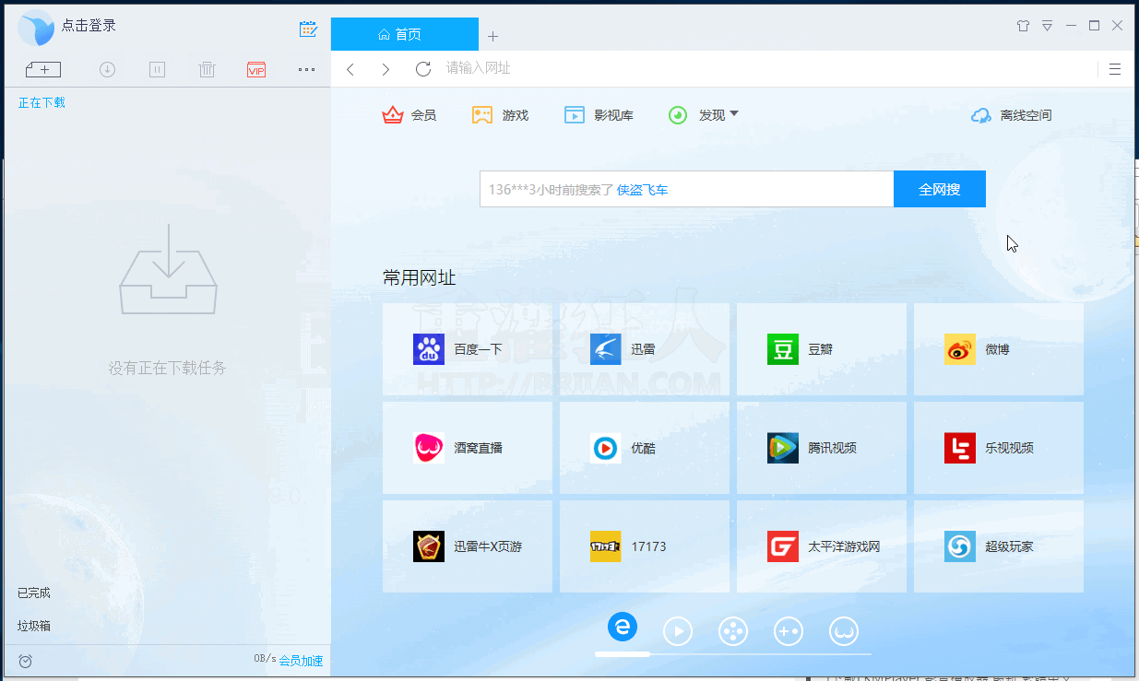The width and height of the screenshot is (1139, 681).
Task: Select the browser e icon at bottom
Action: pos(623,628)
